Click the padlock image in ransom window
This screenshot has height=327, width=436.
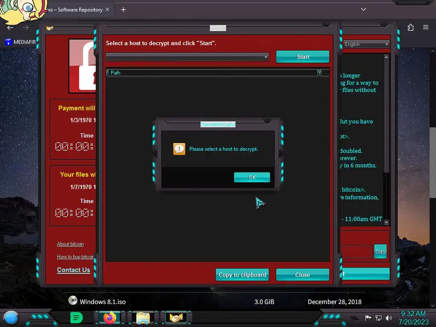[x=83, y=66]
